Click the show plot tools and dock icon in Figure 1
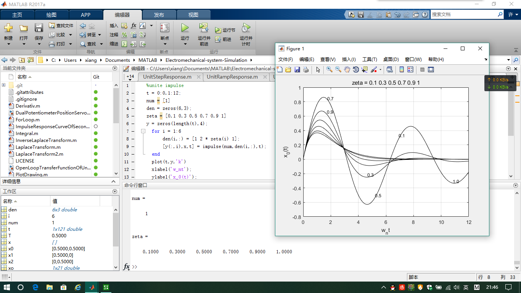521x293 pixels. [x=431, y=69]
